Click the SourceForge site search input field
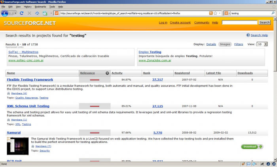The image size is (277, 167). pos(239,22)
